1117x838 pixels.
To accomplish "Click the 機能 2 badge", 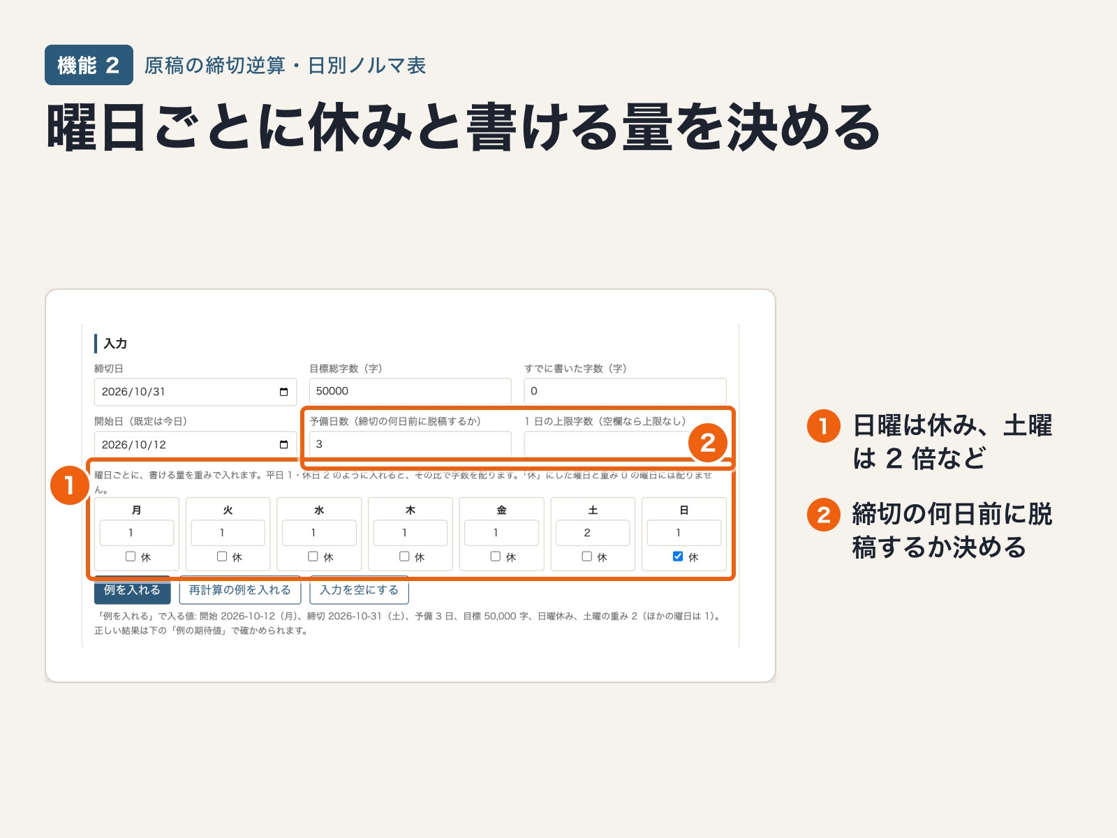I will [x=89, y=65].
